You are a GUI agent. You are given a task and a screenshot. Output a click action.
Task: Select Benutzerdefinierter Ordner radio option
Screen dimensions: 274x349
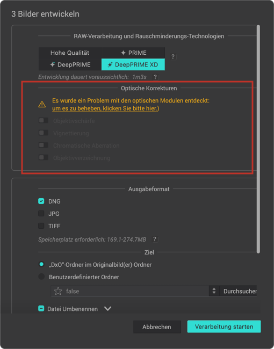click(41, 277)
